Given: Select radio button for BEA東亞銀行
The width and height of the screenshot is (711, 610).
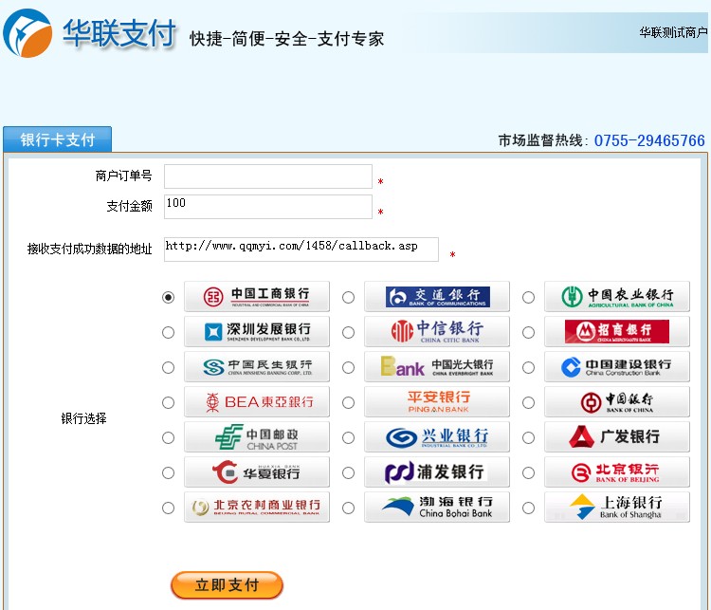Looking at the screenshot, I should tap(168, 402).
